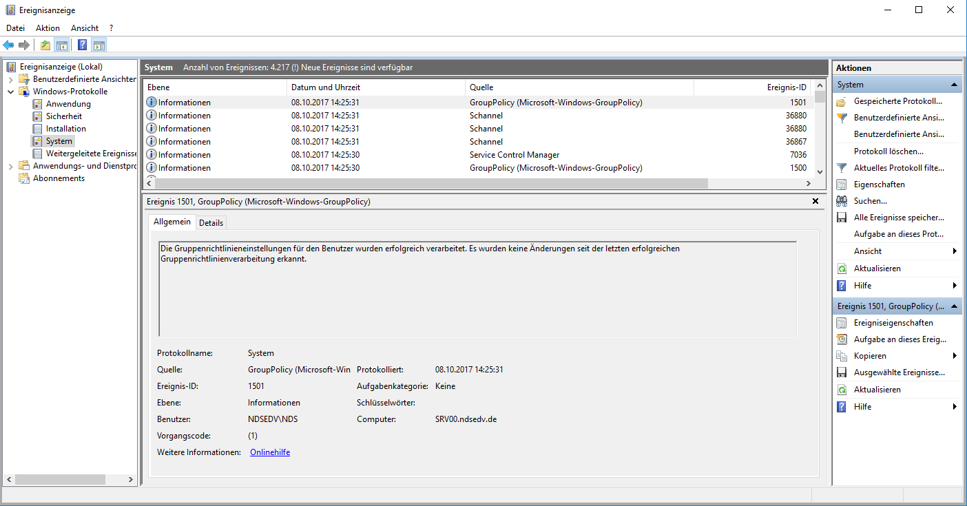
Task: Switch to the Details tab
Action: pyautogui.click(x=211, y=223)
